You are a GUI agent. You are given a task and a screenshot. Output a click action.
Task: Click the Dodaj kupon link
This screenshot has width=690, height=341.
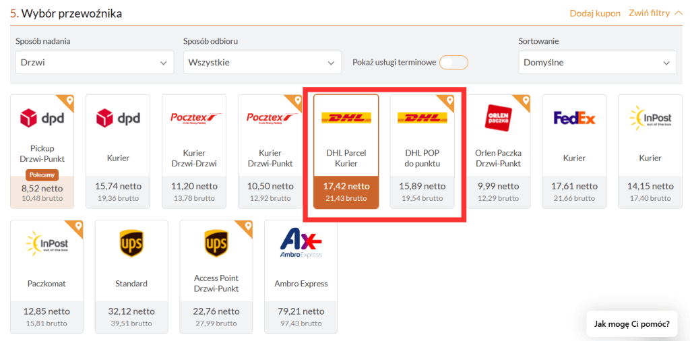[595, 13]
